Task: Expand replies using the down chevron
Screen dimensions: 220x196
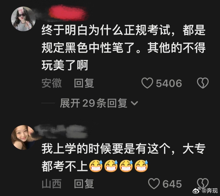Action: (x=135, y=103)
